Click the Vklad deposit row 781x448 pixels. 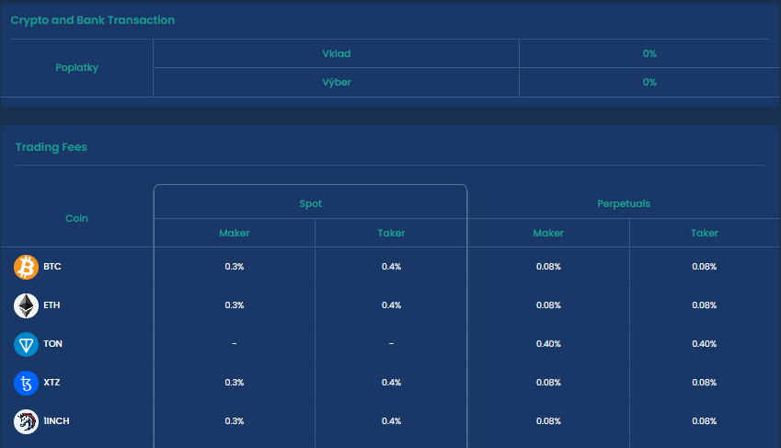point(336,53)
